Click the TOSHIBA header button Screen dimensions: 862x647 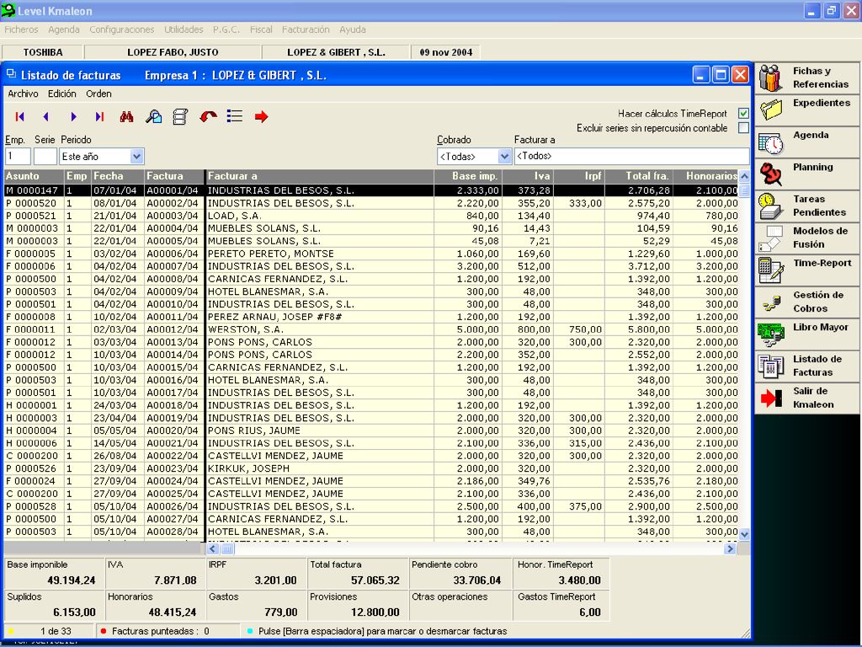pyautogui.click(x=43, y=52)
